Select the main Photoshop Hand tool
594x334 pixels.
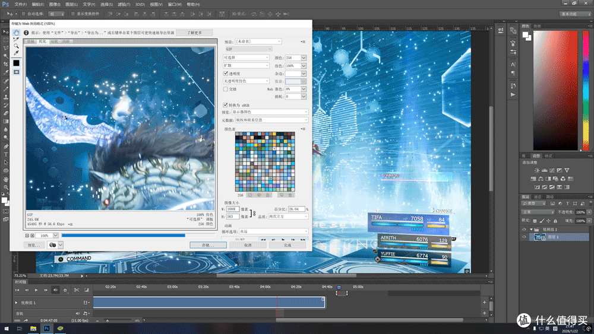(x=6, y=179)
